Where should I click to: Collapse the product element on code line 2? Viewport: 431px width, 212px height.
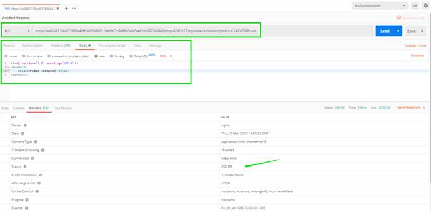pyautogui.click(x=8, y=67)
